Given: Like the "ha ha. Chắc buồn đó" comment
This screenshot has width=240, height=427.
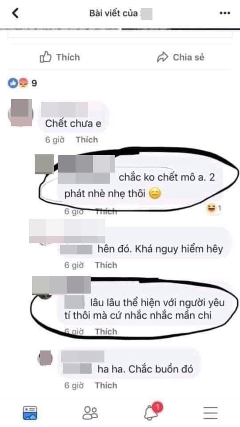Looking at the screenshot, I should 106,385.
